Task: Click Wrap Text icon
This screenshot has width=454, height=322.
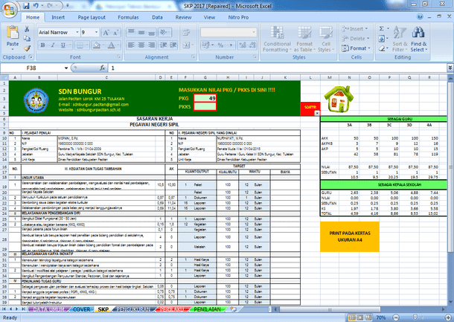Action: click(186, 32)
